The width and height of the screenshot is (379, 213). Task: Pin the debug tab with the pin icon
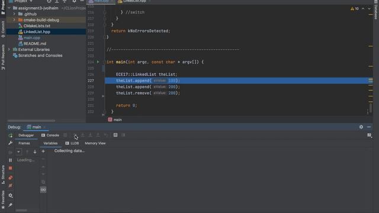11,205
